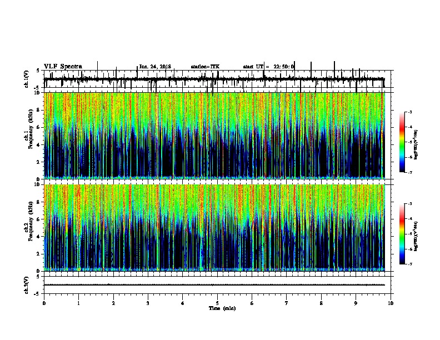Click time axis tick label "6"
This screenshot has width=440, height=340.
(252, 303)
